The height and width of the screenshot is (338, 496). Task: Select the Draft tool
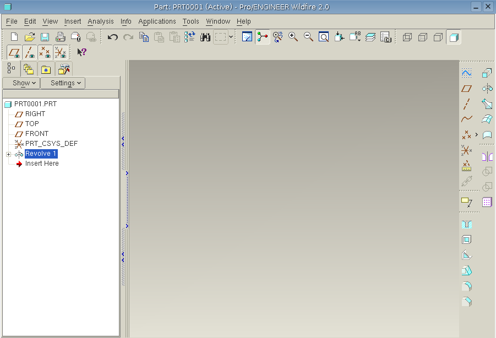tap(467, 271)
